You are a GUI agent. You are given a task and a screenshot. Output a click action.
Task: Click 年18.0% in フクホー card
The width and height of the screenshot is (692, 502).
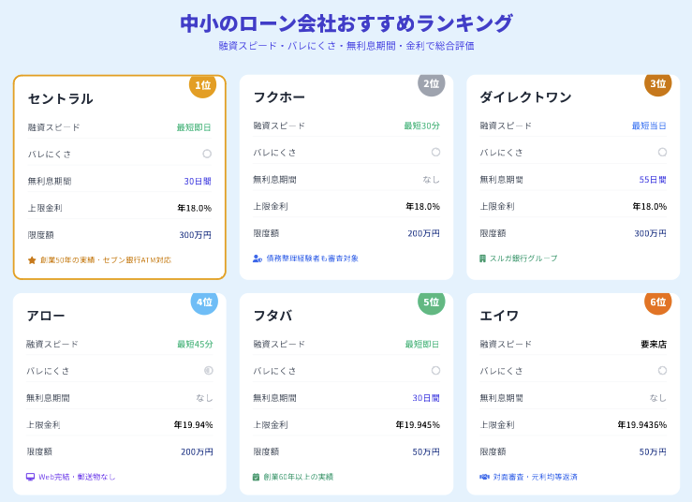point(423,206)
